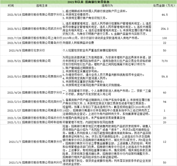Click the date cell 2021/5/21

[14, 61]
